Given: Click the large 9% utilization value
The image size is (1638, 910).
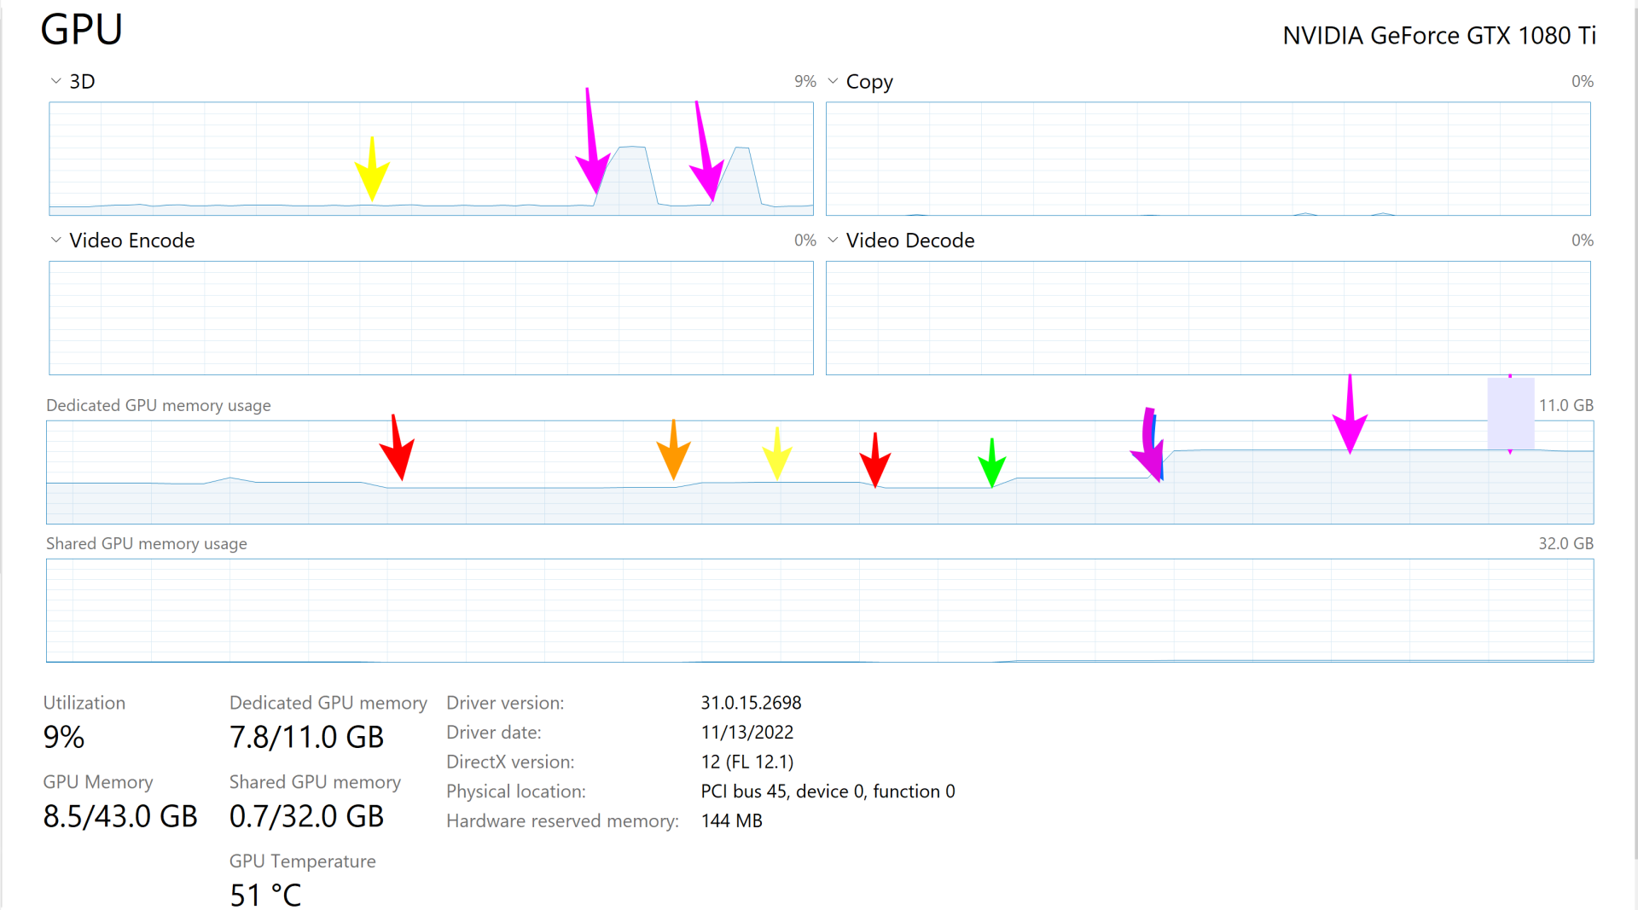Looking at the screenshot, I should coord(64,737).
